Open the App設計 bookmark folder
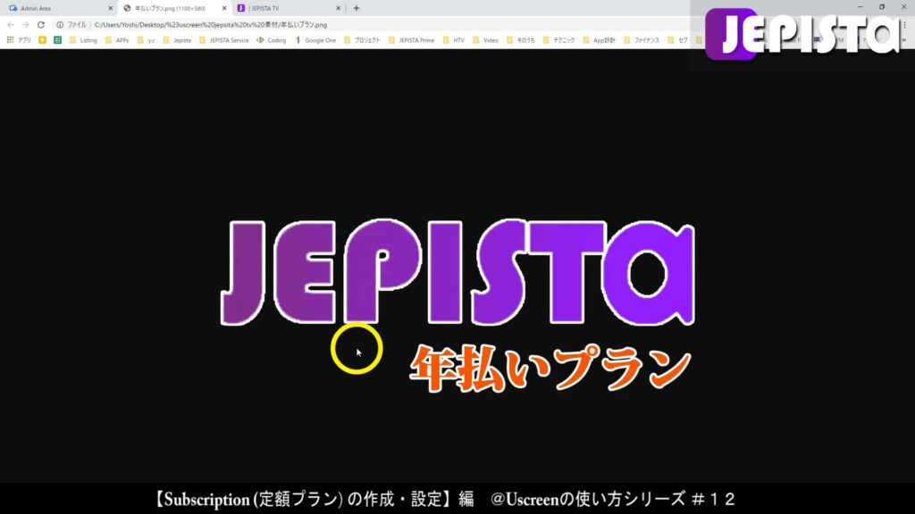Screen dimensions: 915x514 click(600, 40)
